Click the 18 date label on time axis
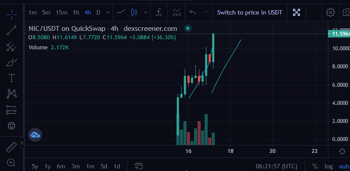The image size is (350, 171). (230, 151)
